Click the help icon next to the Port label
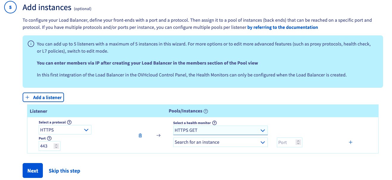This screenshot has width=392, height=180. point(49,138)
